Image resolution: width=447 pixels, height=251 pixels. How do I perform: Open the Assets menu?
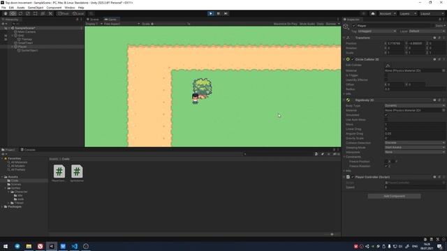tap(20, 8)
